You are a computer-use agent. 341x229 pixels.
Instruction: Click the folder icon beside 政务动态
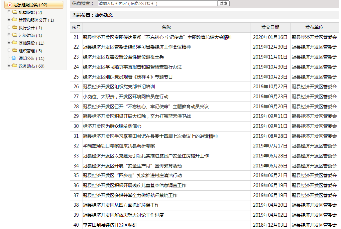point(15,65)
